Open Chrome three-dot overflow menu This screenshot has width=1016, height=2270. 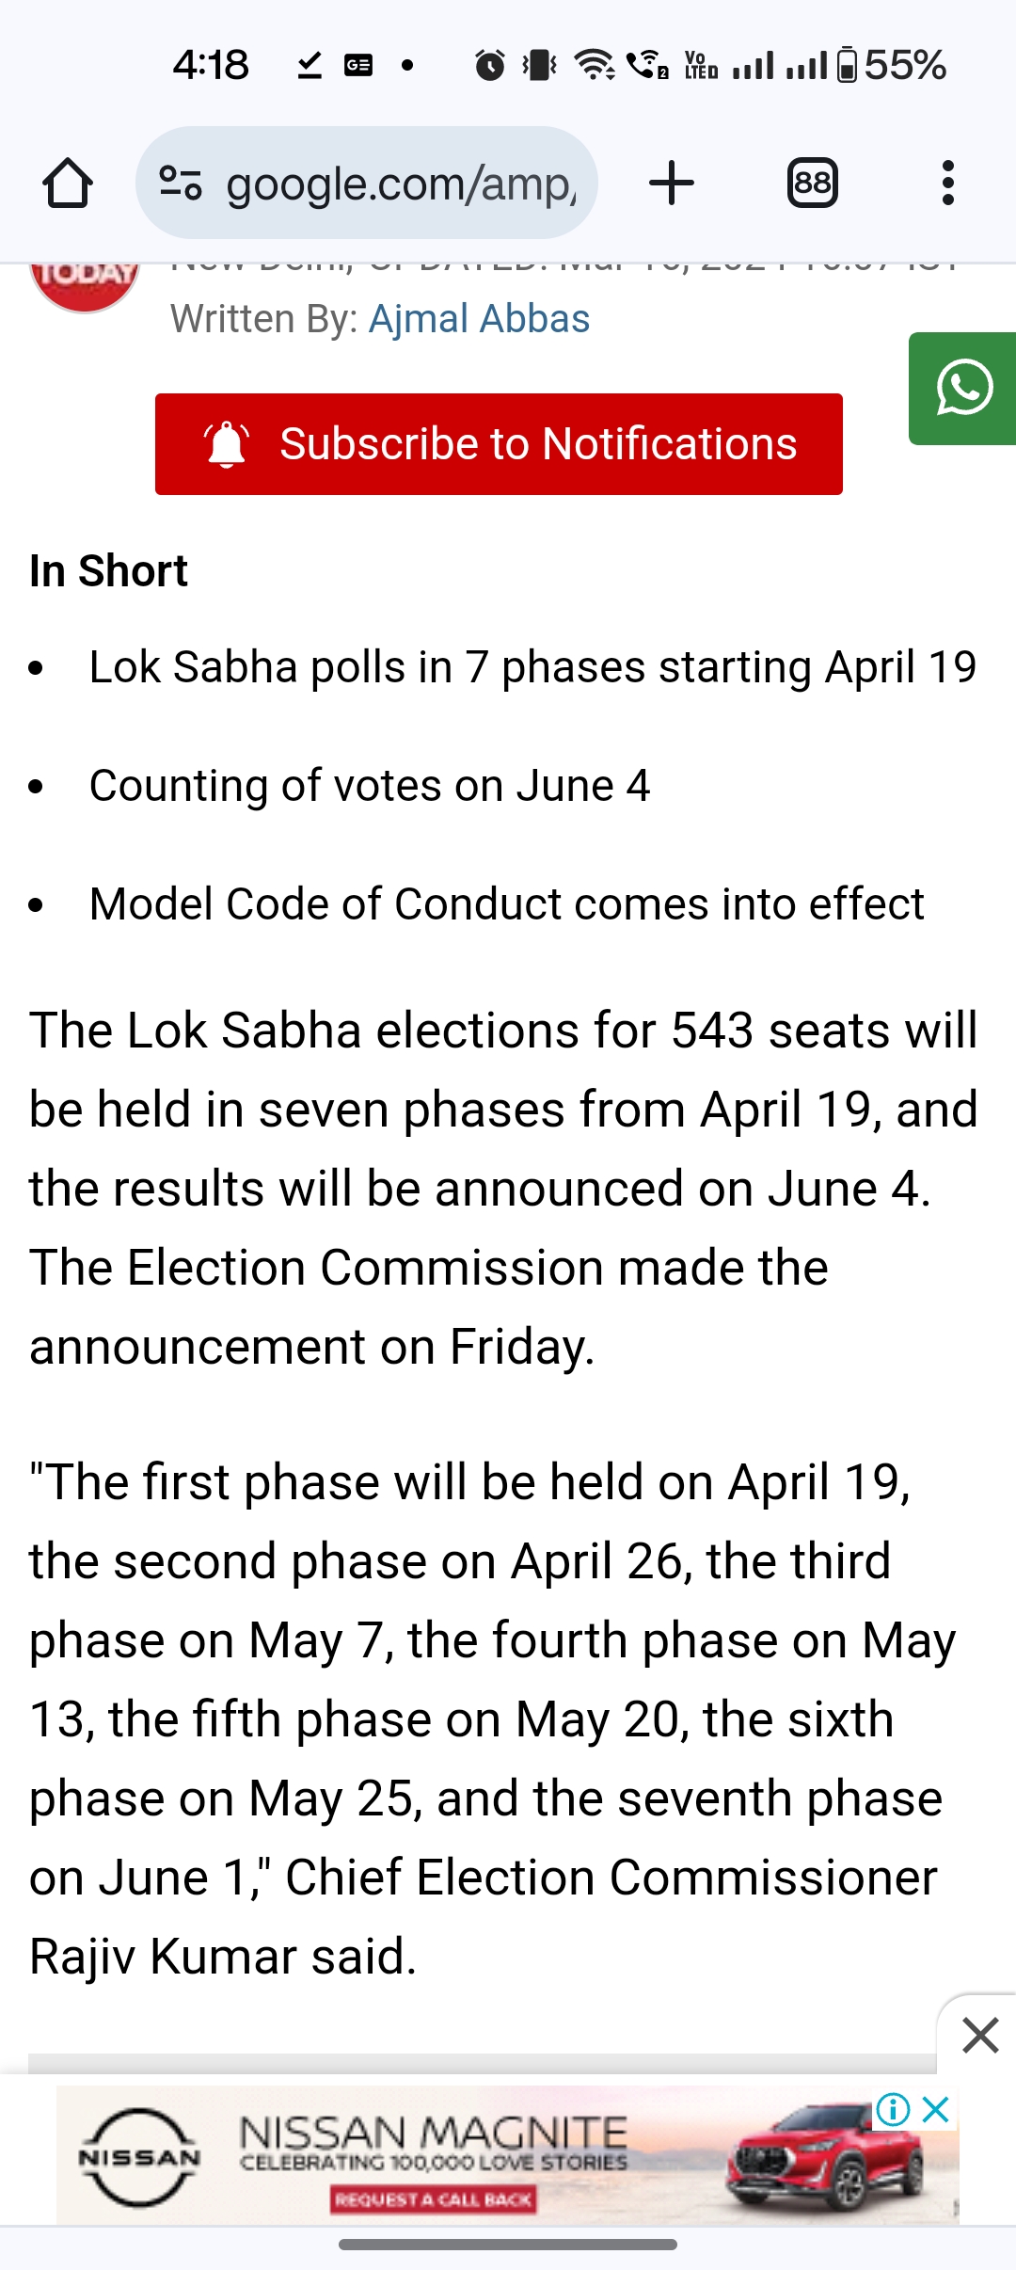click(947, 183)
